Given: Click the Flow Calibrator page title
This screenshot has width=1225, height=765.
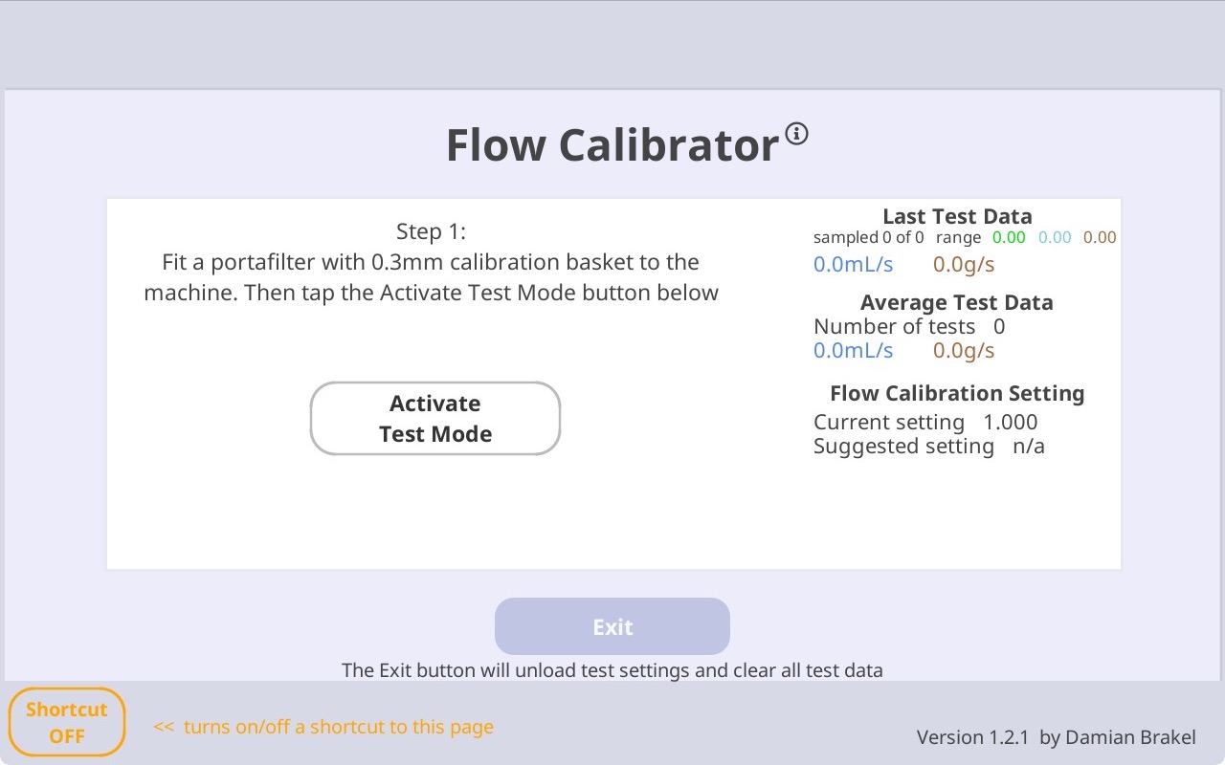Looking at the screenshot, I should pos(612,145).
